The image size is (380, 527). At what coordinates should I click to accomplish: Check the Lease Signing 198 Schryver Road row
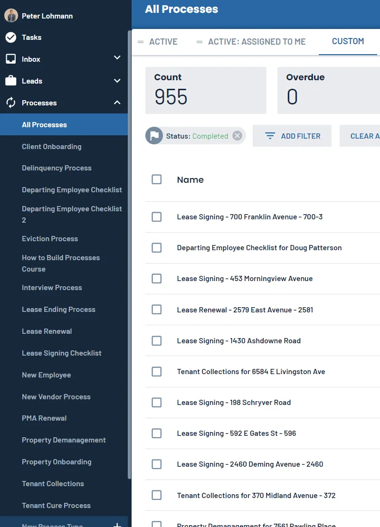tap(156, 403)
